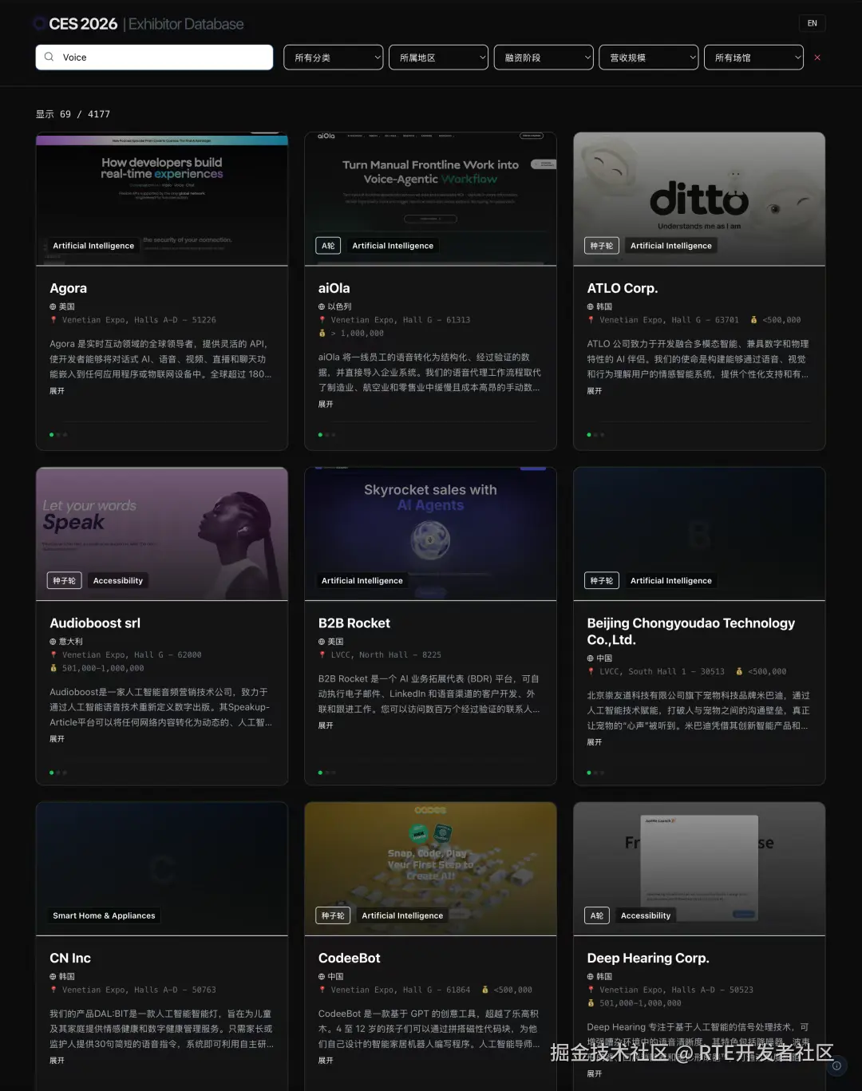The image size is (862, 1091).
Task: Open the ATLO Corp. exhibitor name
Action: pyautogui.click(x=623, y=288)
